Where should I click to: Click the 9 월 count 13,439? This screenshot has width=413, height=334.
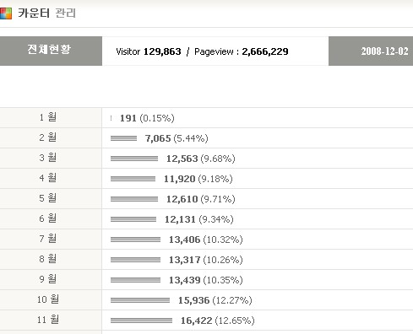(x=184, y=280)
